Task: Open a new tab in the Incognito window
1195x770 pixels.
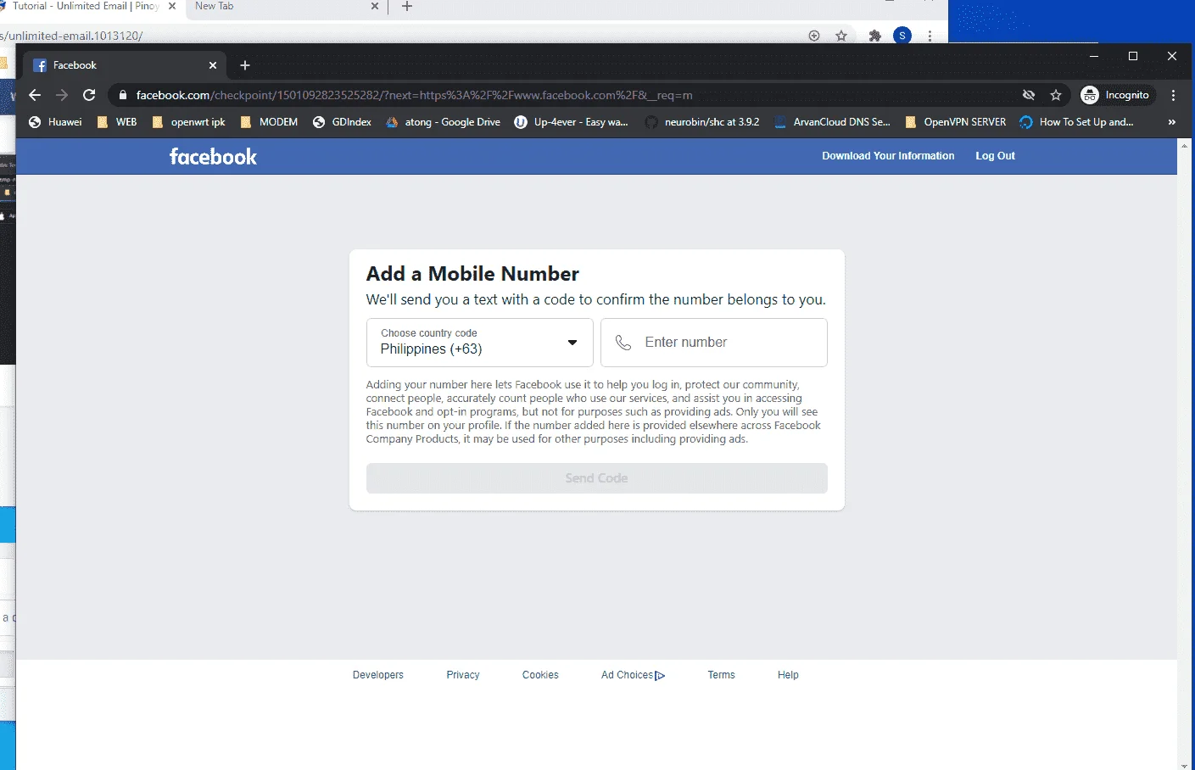Action: point(245,65)
